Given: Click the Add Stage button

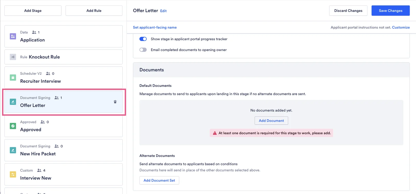Looking at the screenshot, I should point(33,11).
